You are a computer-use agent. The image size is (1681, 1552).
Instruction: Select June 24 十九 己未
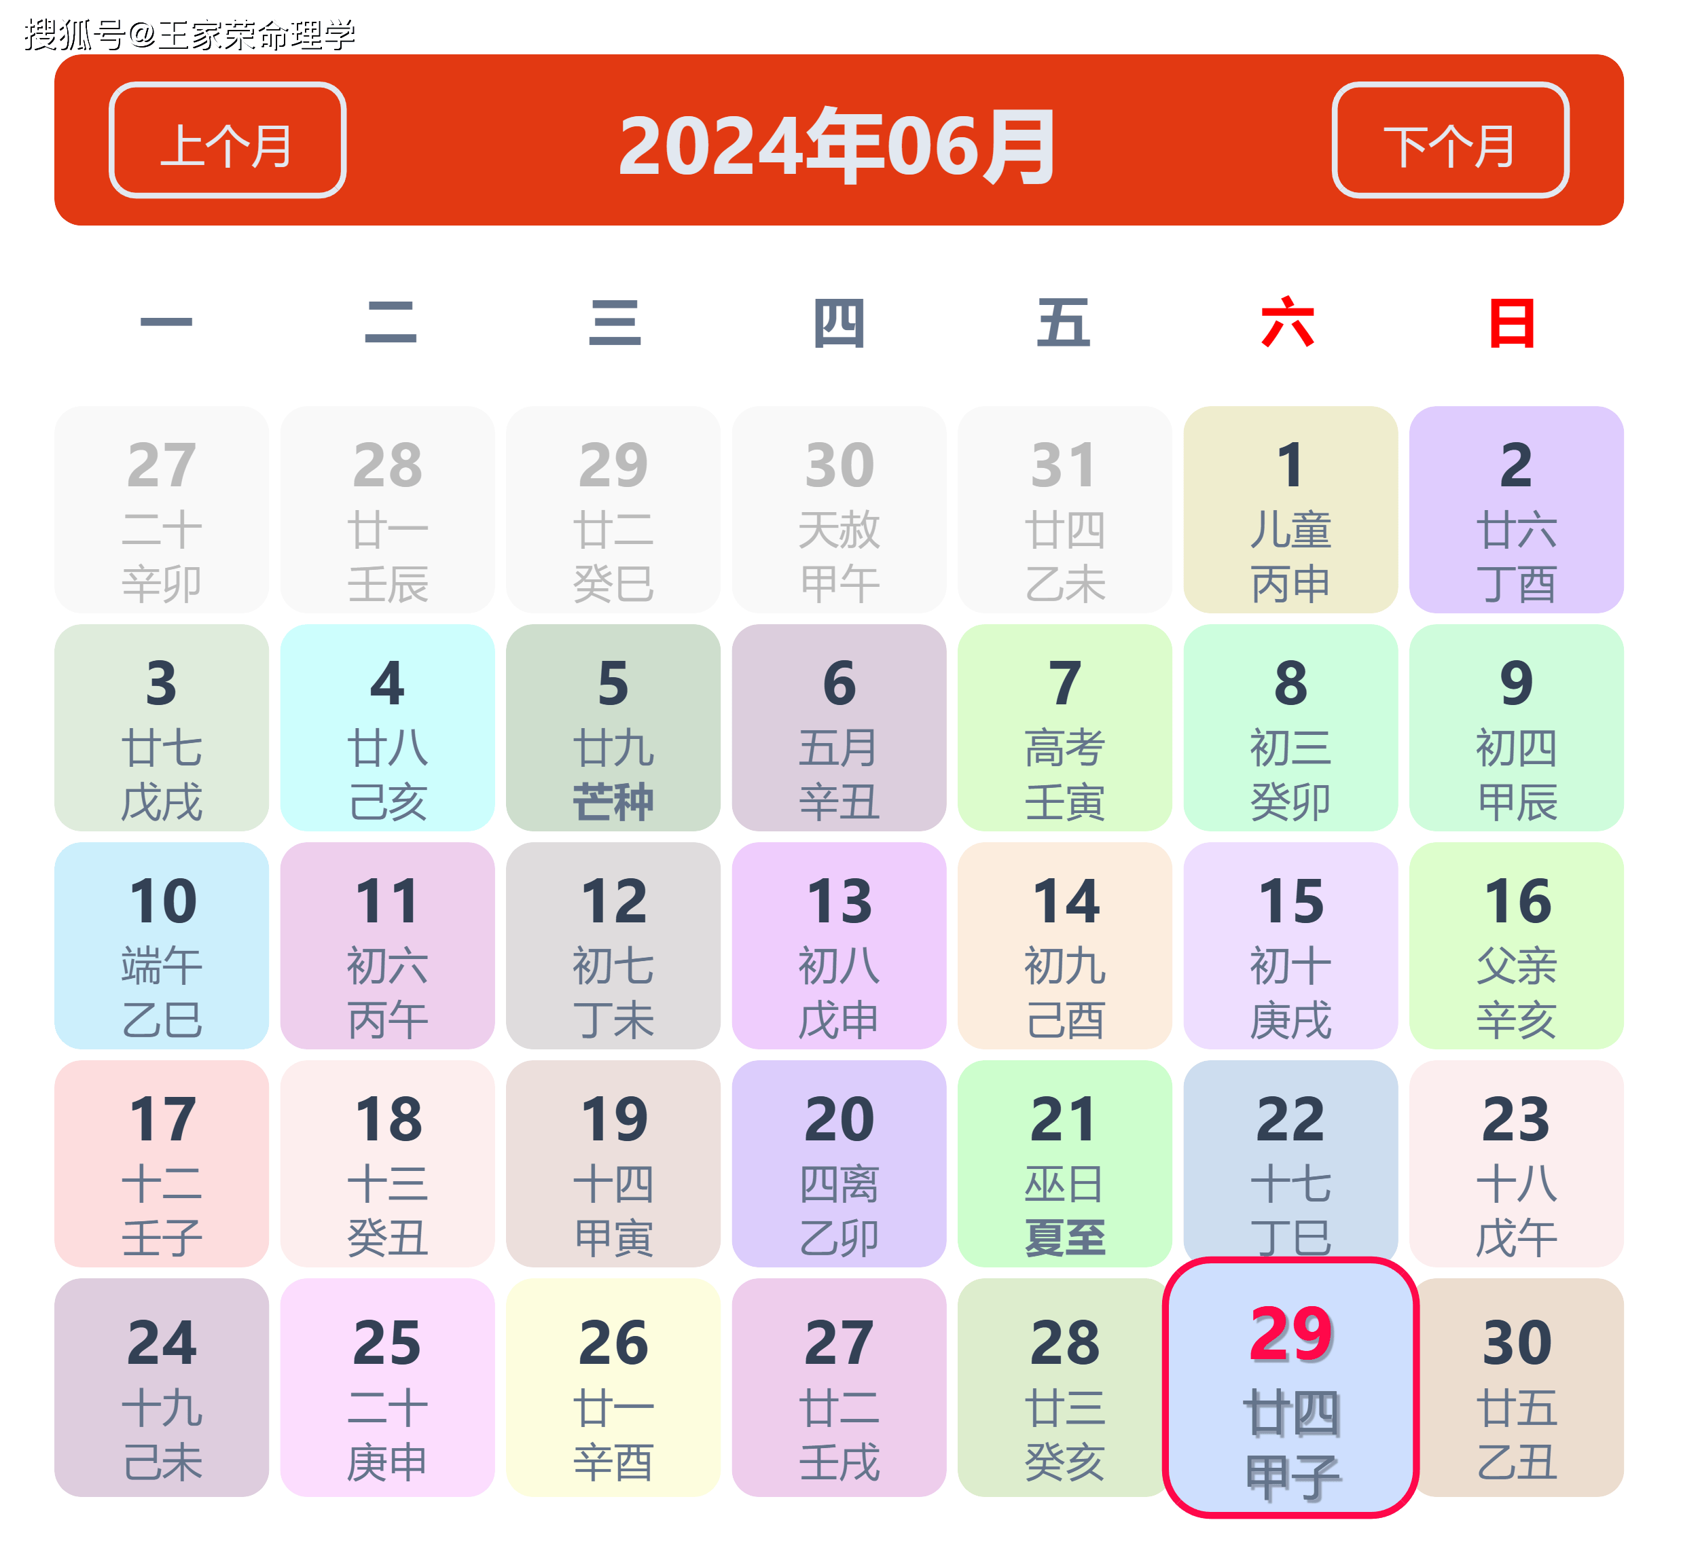click(x=161, y=1388)
